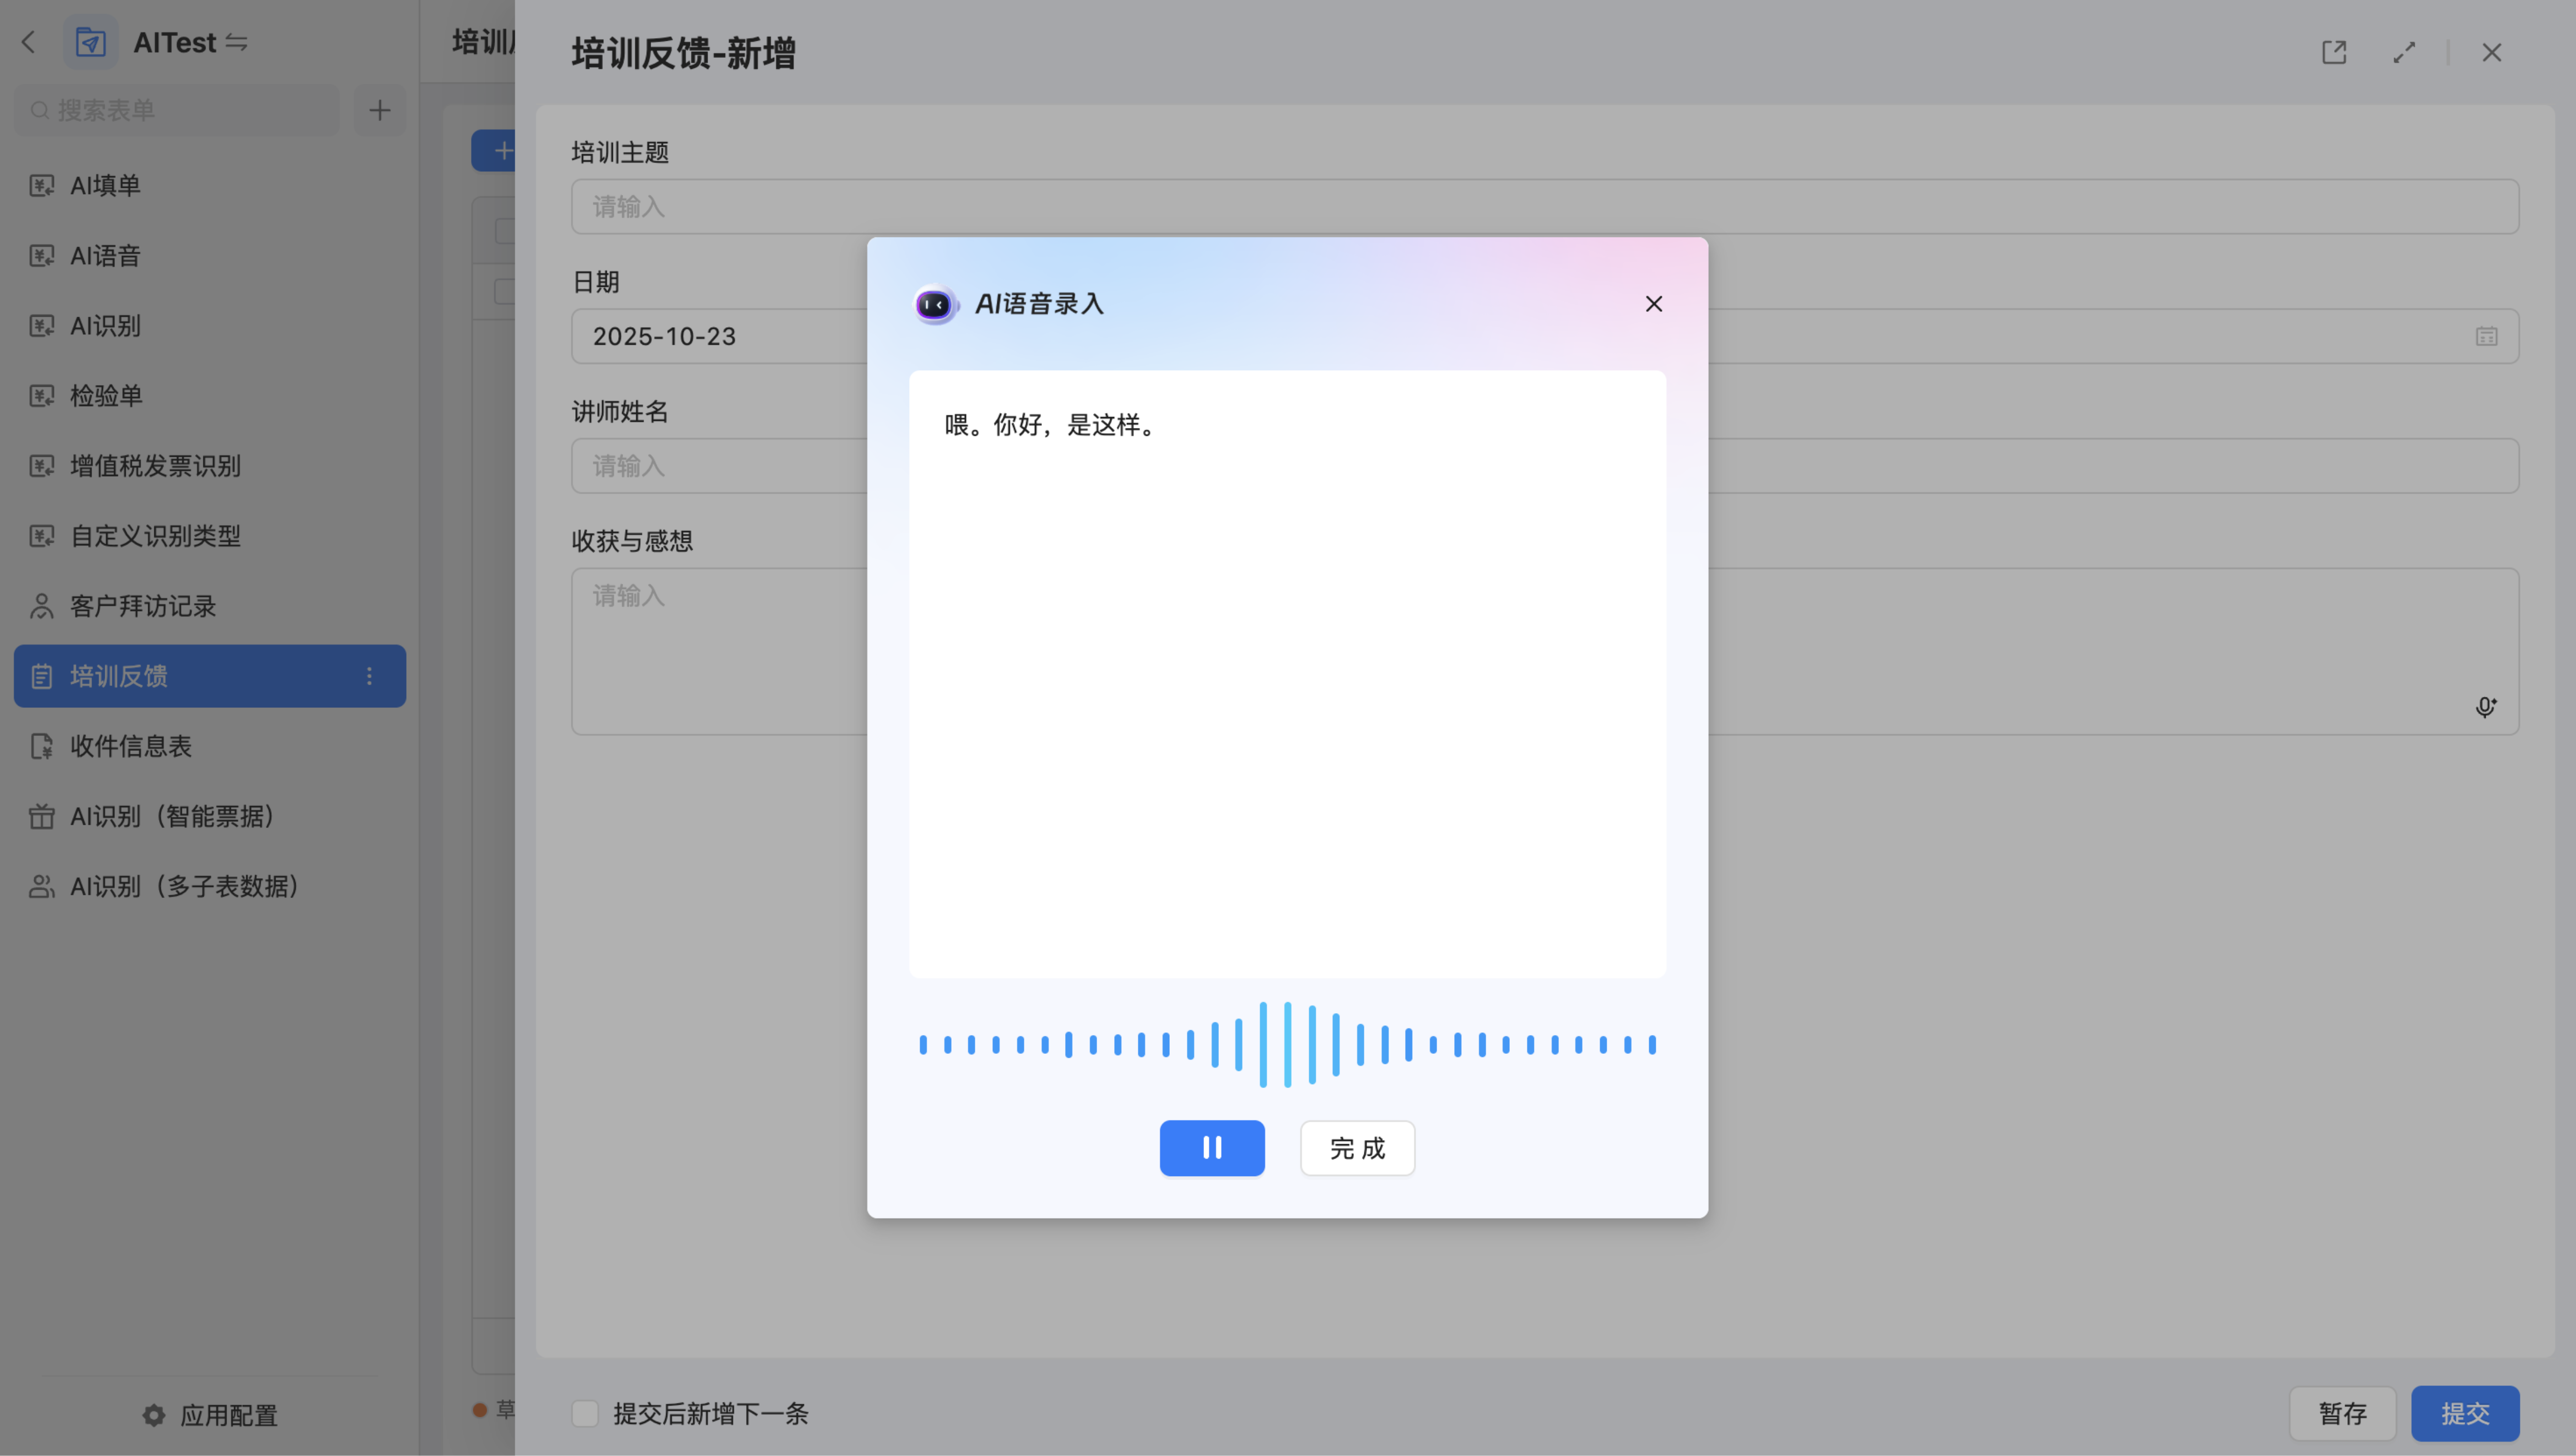This screenshot has width=2576, height=1456.
Task: Click the 完成 button in voice dialog
Action: tap(1357, 1147)
